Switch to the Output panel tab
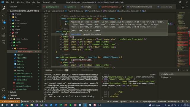This screenshot has height=107, width=190. click(x=75, y=70)
